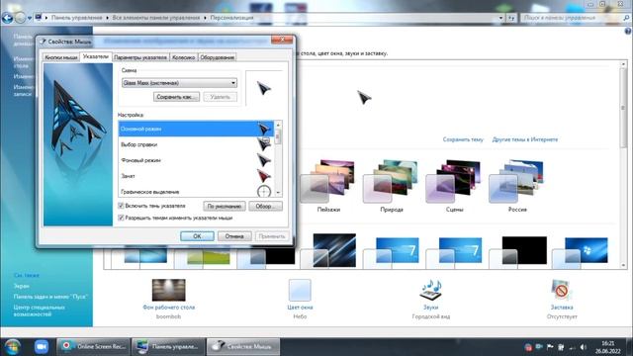Screen dimensions: 633x356
Task: Open Панель задач и меню Пуск link
Action: coord(50,297)
